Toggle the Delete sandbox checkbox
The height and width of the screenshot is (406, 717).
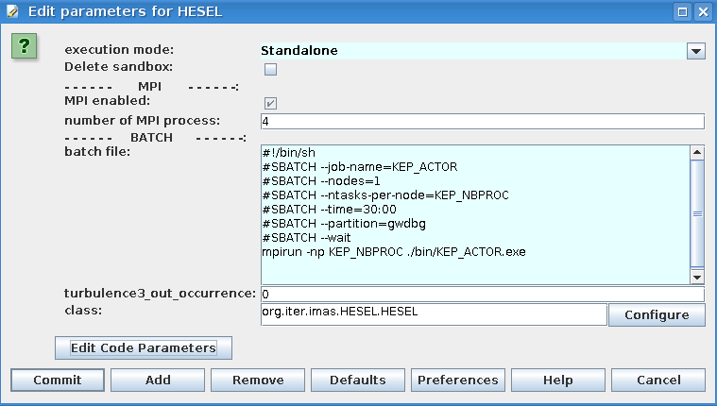pyautogui.click(x=270, y=70)
